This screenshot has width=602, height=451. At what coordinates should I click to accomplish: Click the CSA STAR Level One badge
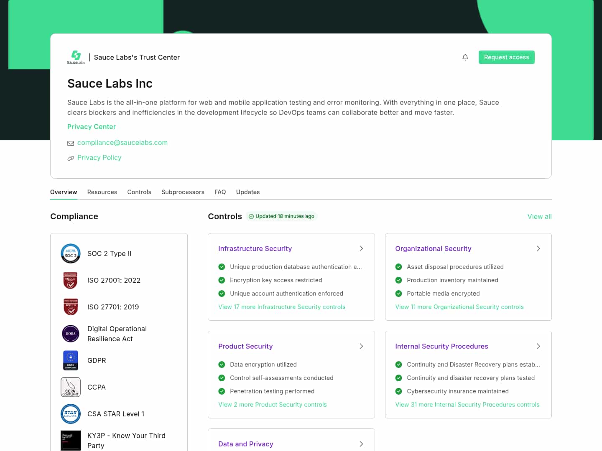[x=71, y=414]
